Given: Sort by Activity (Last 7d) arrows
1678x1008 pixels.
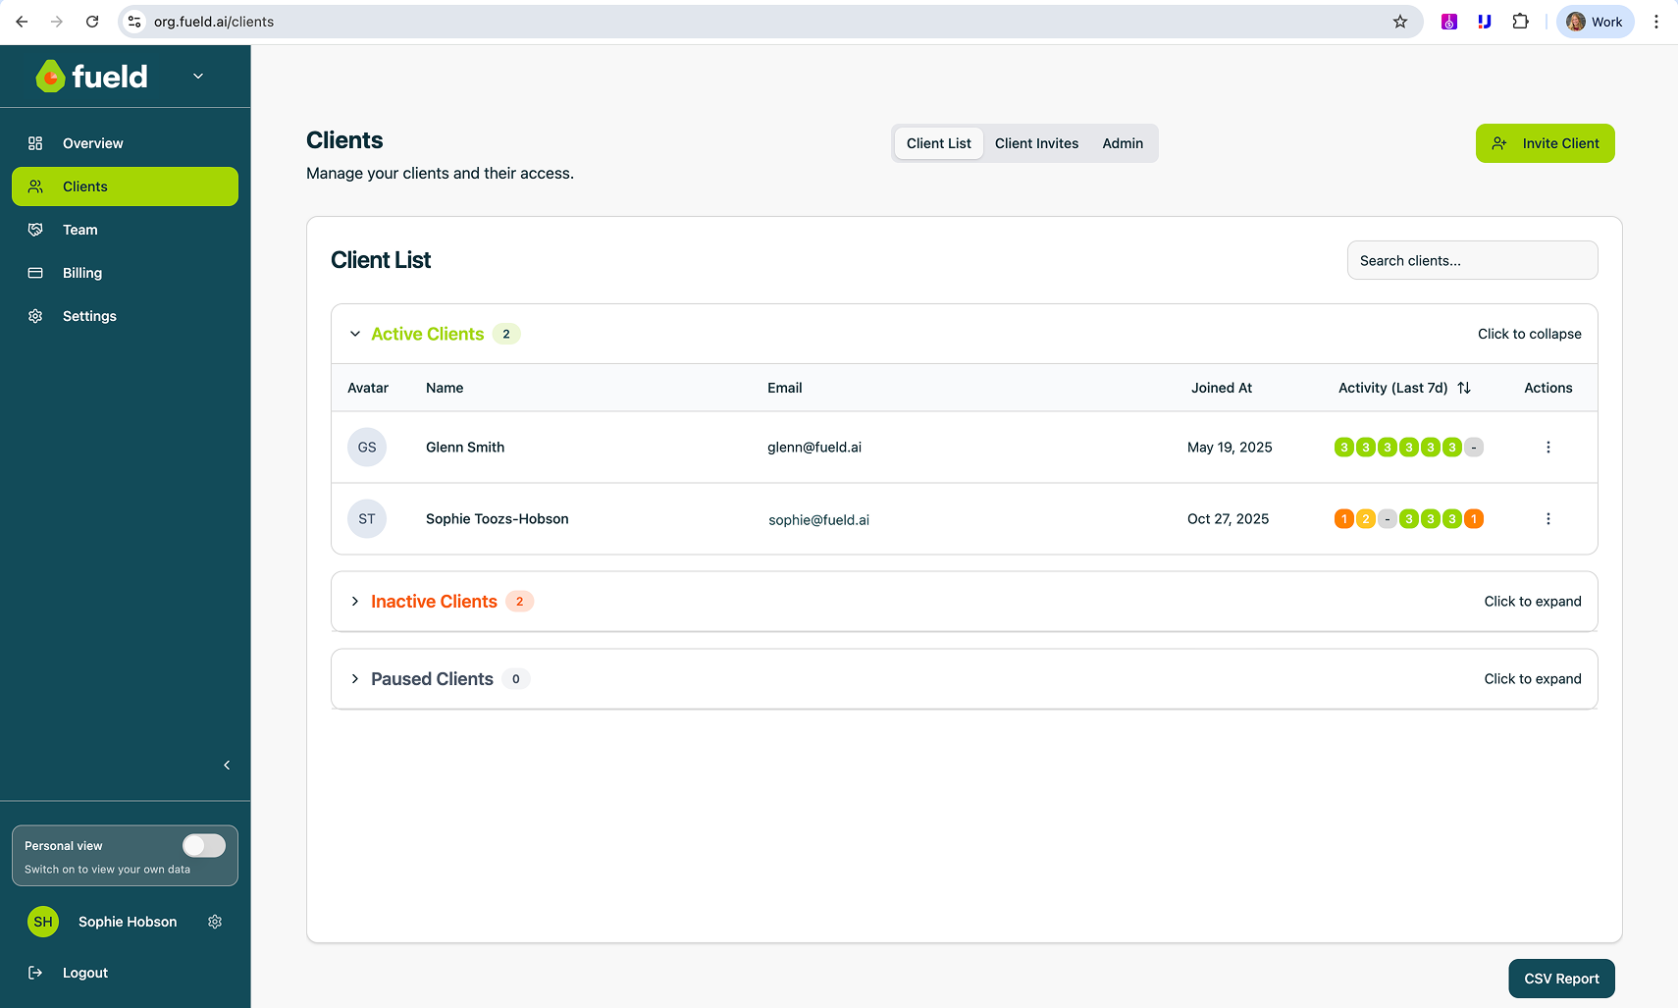Looking at the screenshot, I should pos(1463,388).
